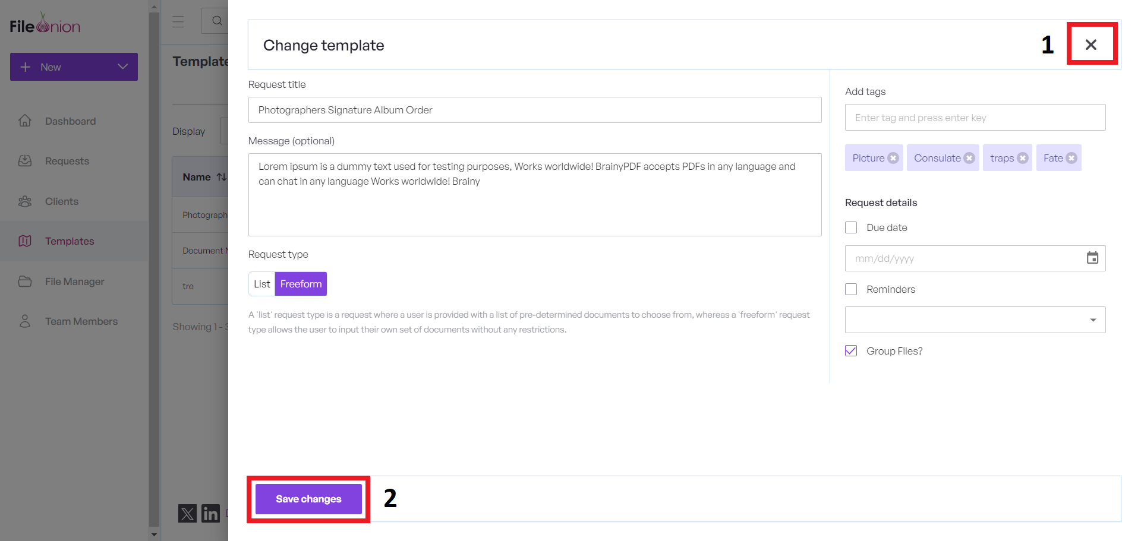1141x541 pixels.
Task: Close the Change template dialog
Action: click(1091, 45)
